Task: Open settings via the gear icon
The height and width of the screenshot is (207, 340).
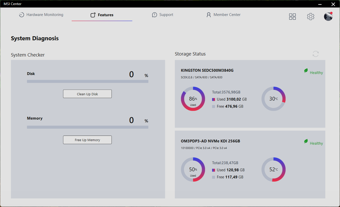Action: click(311, 17)
